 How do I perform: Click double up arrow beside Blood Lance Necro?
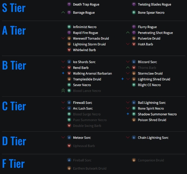pyautogui.click(x=63, y=90)
